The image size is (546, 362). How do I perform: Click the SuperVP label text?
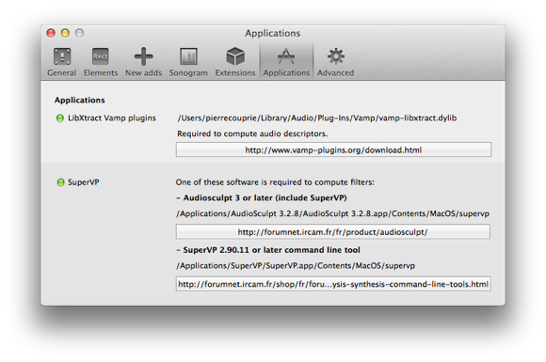(x=83, y=182)
